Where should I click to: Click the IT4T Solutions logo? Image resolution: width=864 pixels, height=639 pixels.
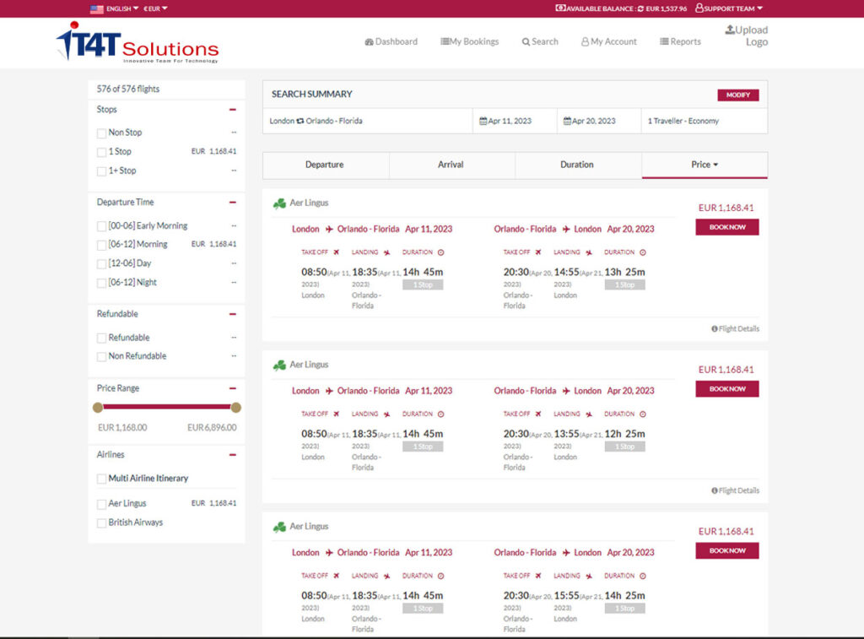tap(138, 42)
